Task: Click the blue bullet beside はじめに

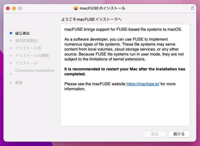Action: click(x=11, y=33)
